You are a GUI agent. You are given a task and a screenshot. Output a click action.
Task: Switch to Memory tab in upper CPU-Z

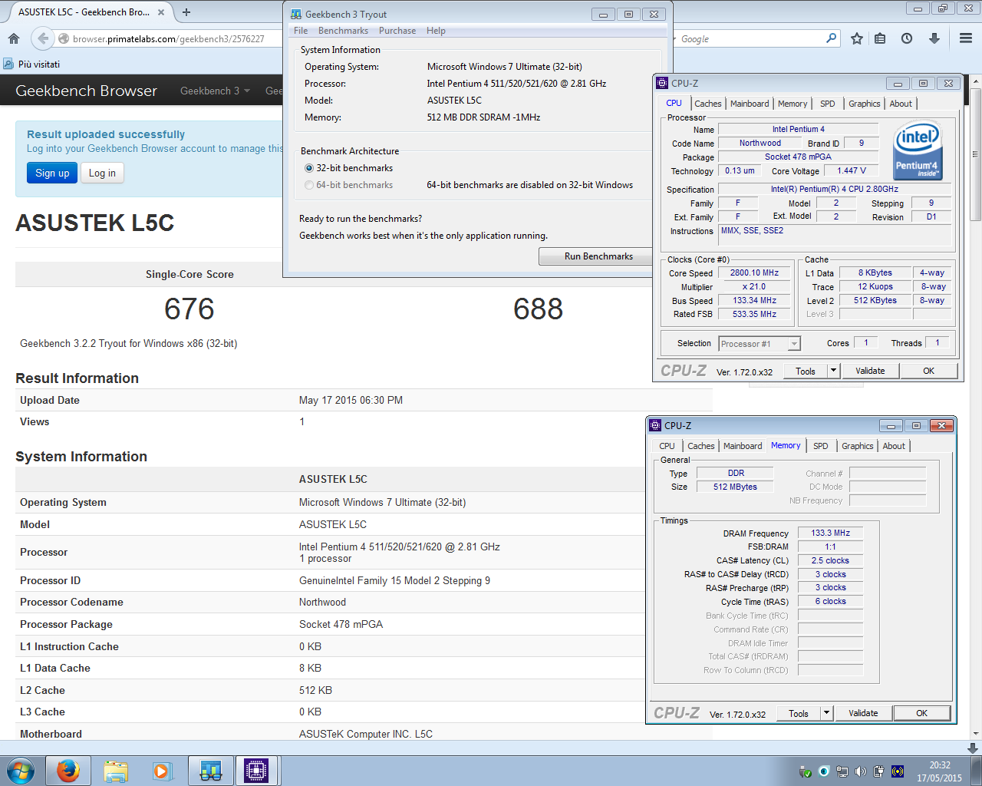point(793,104)
